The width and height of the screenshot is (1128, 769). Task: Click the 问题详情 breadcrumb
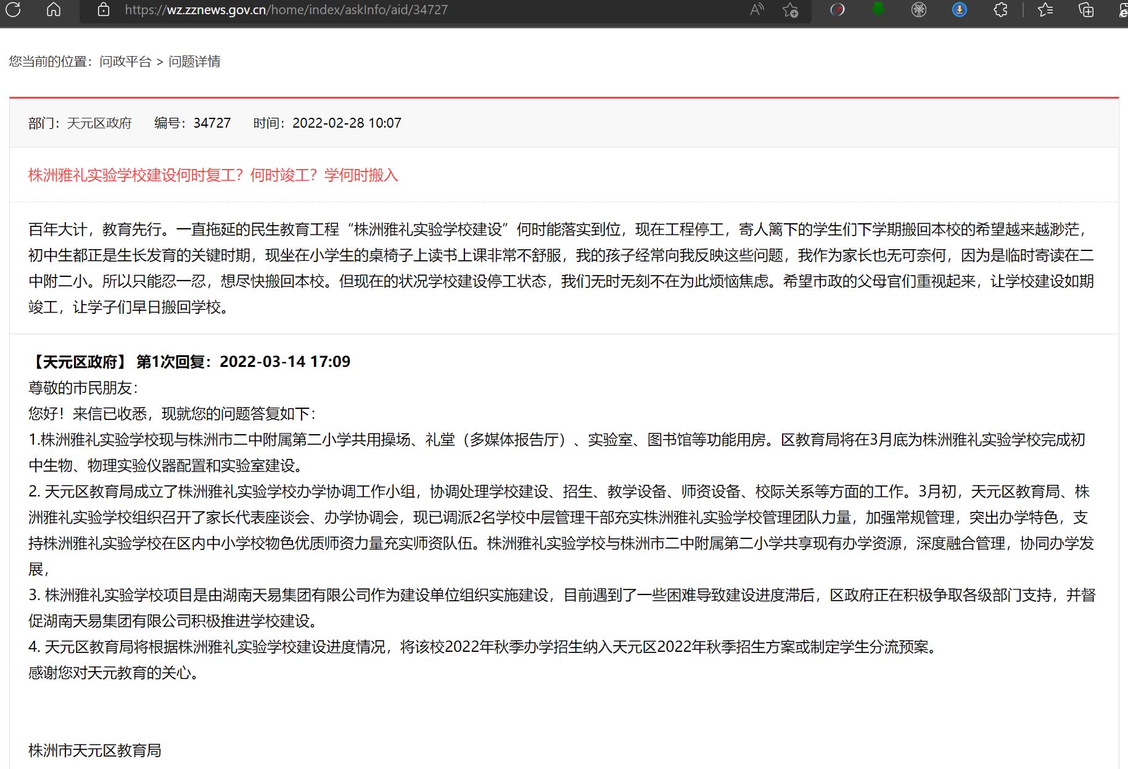194,62
